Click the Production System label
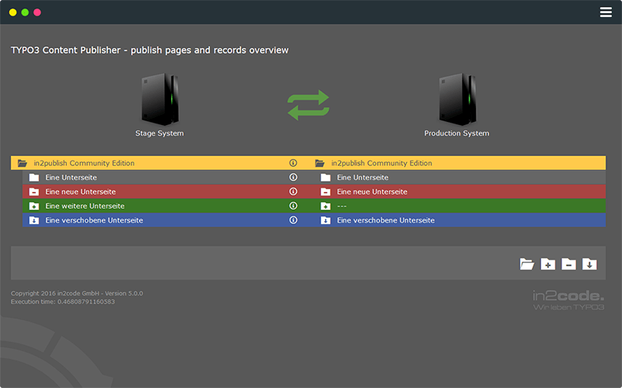Image resolution: width=622 pixels, height=388 pixels. coord(456,133)
